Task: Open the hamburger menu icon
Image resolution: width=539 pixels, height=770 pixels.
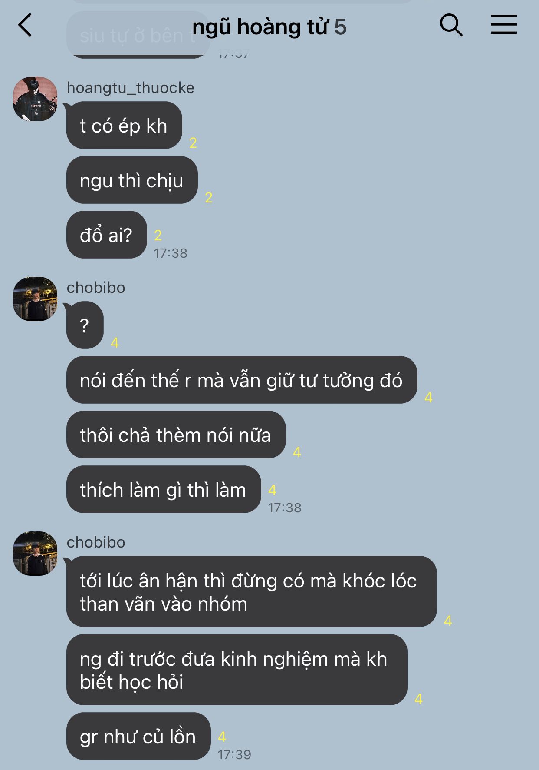Action: coord(503,24)
